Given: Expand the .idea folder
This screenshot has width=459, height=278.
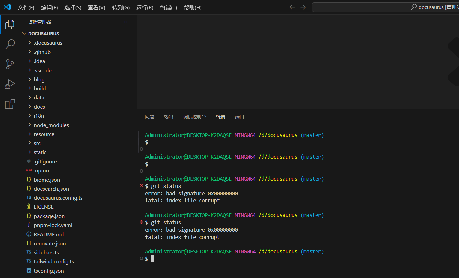Looking at the screenshot, I should 29,61.
